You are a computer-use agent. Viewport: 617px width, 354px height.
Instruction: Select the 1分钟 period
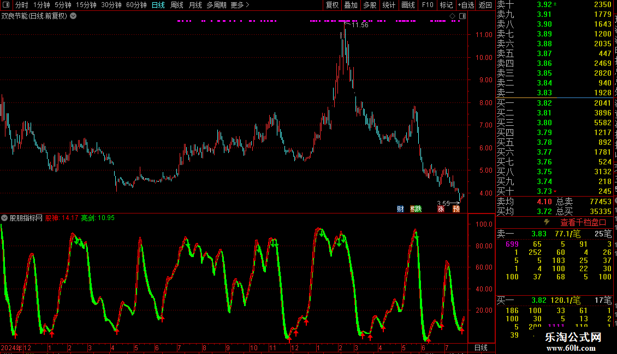[x=41, y=5]
